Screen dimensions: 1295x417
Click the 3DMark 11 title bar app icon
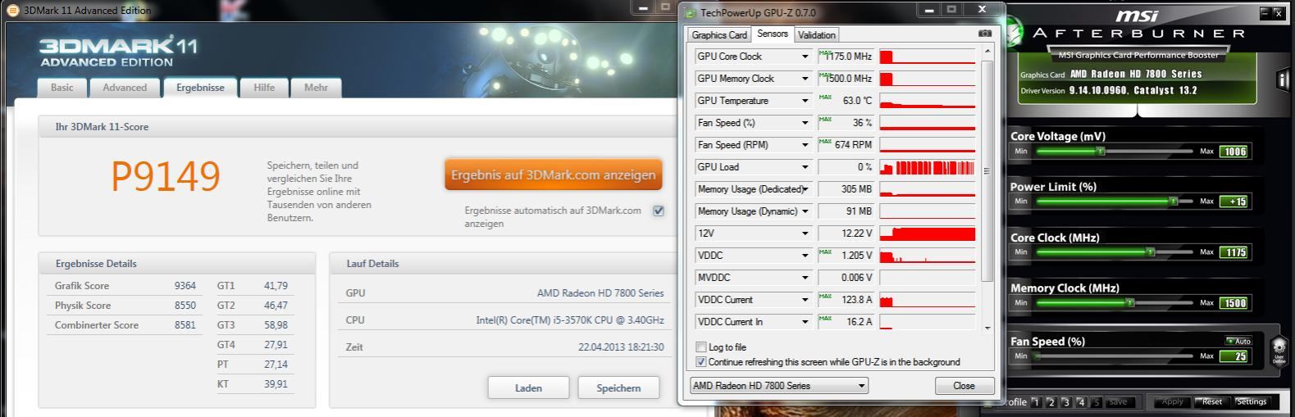coord(12,11)
